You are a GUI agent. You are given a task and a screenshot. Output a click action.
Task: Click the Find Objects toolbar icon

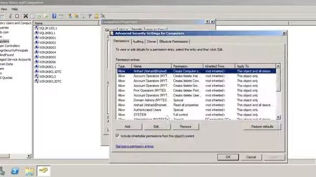[97, 16]
